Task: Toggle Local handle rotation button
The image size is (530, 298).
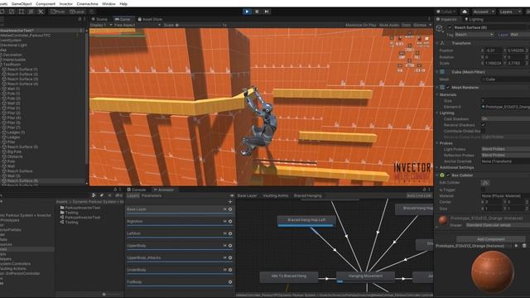Action: (x=77, y=12)
